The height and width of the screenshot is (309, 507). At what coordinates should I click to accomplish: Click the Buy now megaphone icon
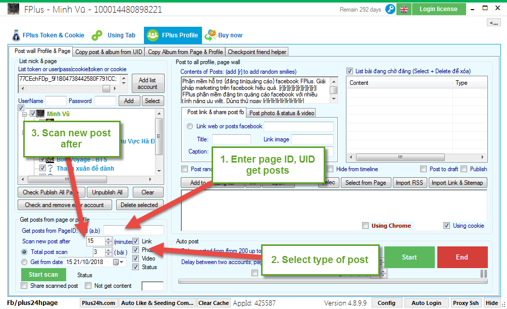[211, 35]
